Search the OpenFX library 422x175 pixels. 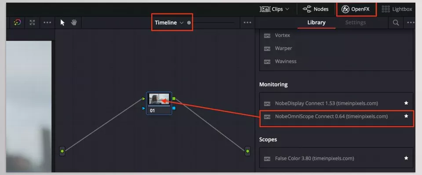point(396,23)
